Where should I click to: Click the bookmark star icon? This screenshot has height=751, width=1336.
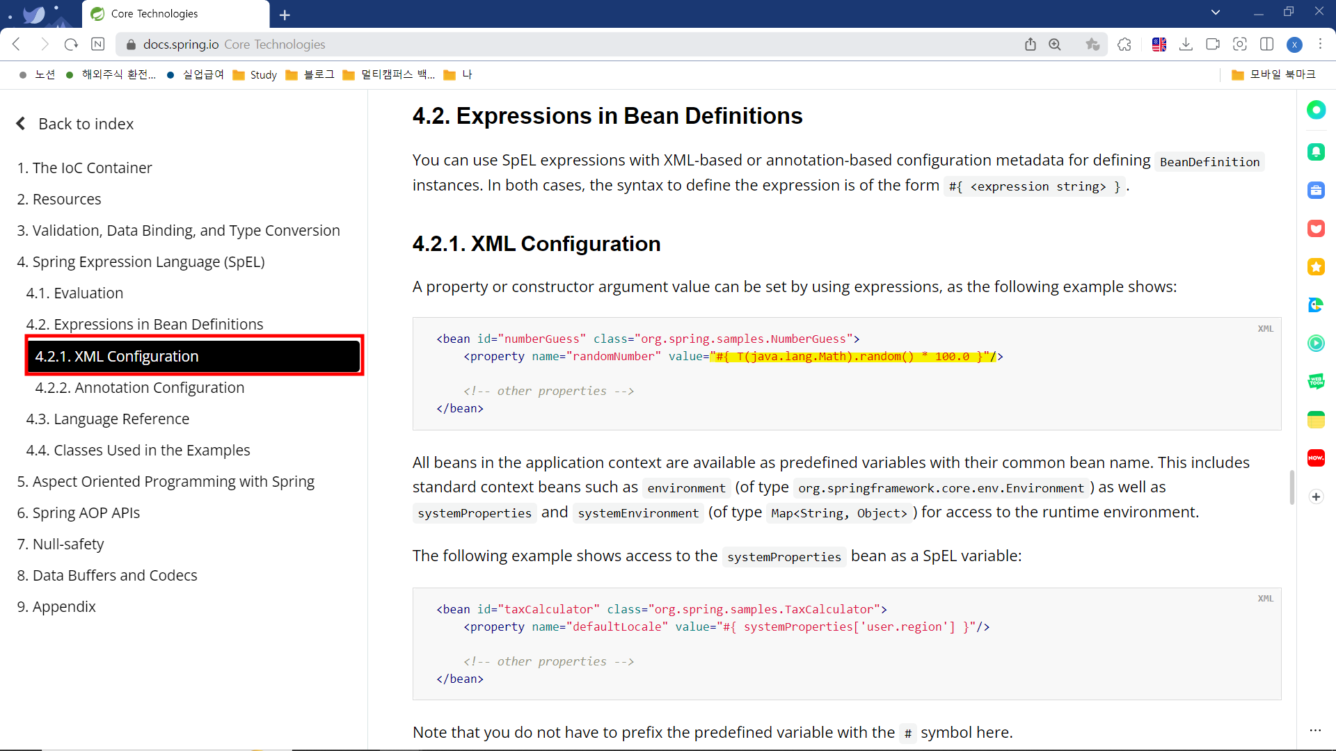pos(1092,45)
